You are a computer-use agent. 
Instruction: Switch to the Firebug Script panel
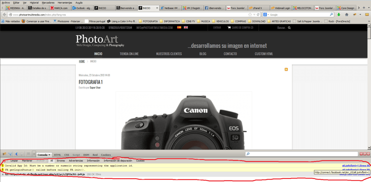(76, 155)
